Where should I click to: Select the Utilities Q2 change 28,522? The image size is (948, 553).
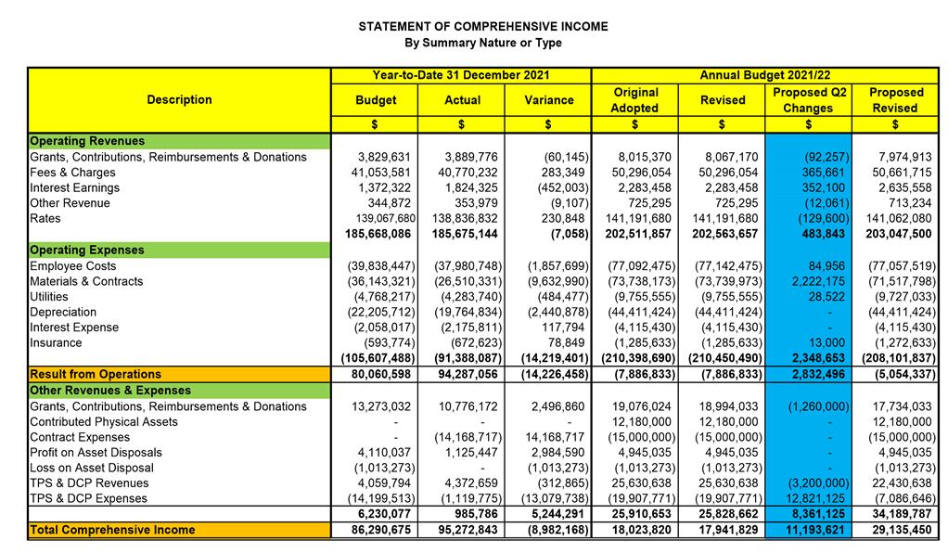826,297
